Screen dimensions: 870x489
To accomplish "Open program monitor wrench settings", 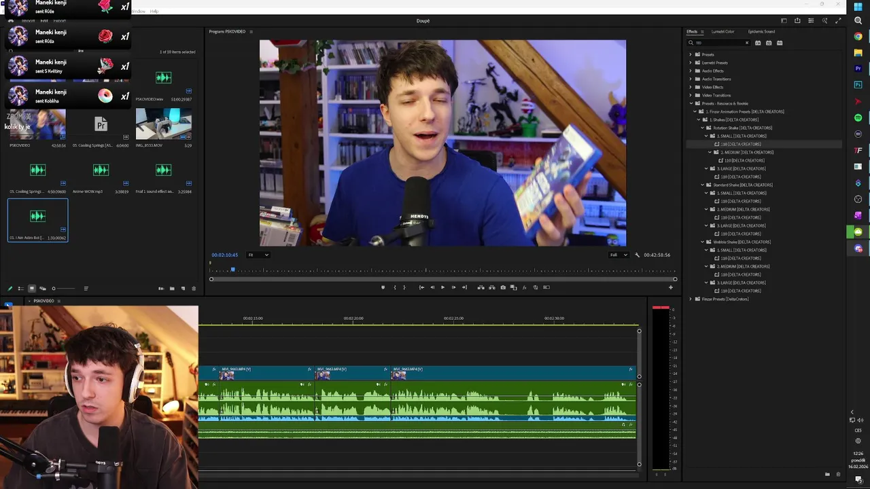I will [637, 255].
